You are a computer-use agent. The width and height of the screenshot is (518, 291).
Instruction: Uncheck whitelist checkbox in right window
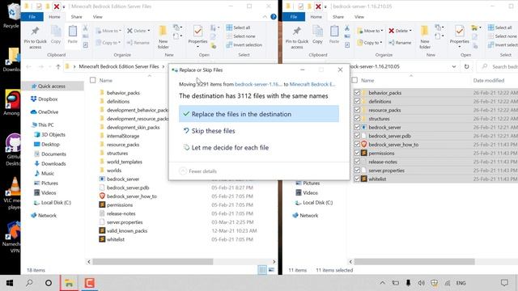tap(357, 179)
